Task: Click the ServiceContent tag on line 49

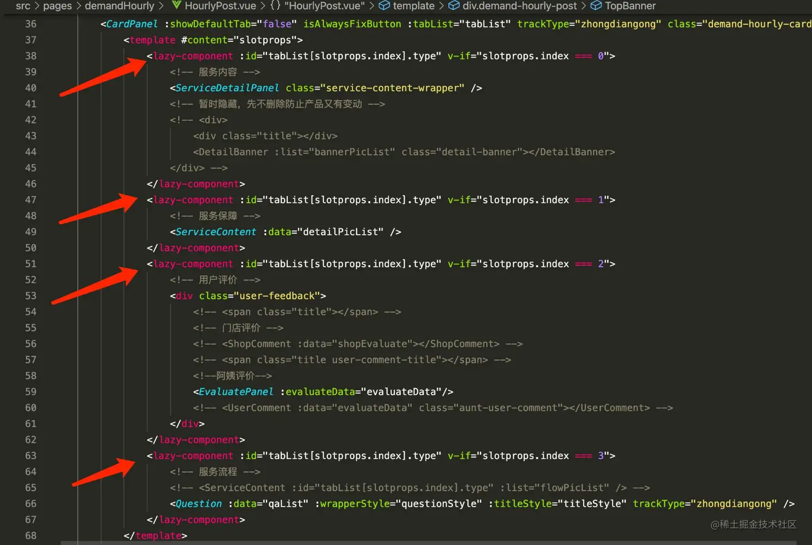Action: pos(216,232)
